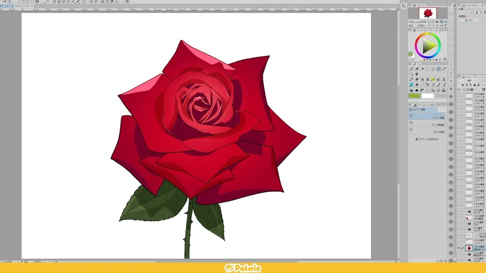Show the レイヤー 1 layer
486x273 pixels.
pos(459,241)
